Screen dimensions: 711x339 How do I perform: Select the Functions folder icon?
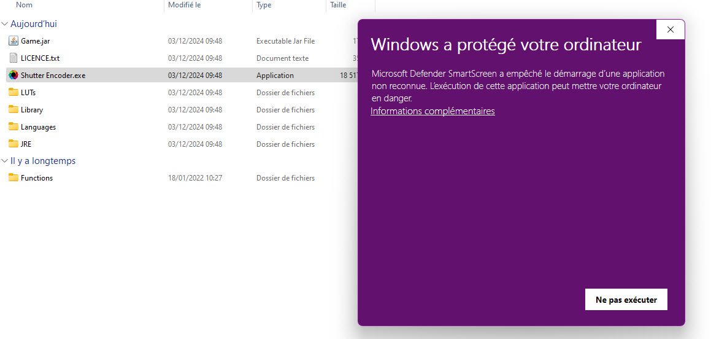[x=13, y=178]
